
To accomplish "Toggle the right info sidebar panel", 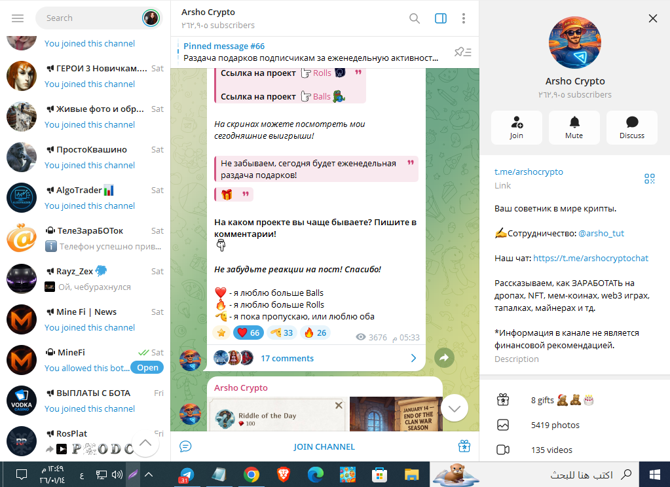I will click(x=441, y=18).
